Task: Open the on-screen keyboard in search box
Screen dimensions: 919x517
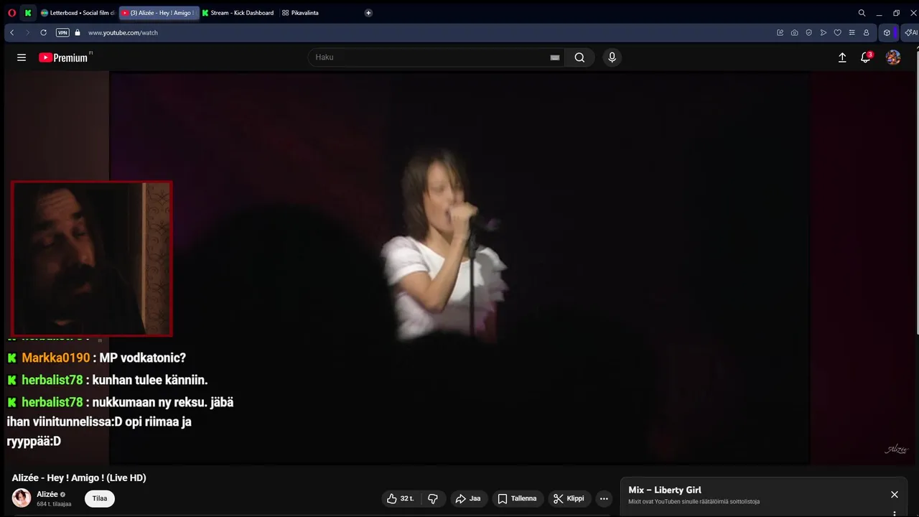Action: coord(554,57)
